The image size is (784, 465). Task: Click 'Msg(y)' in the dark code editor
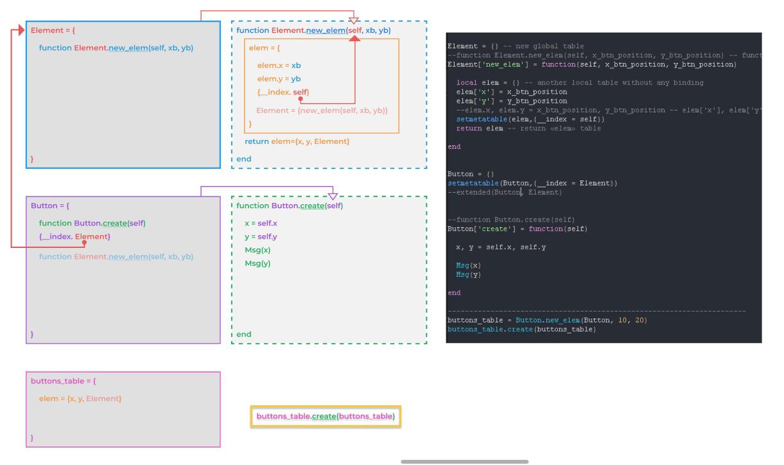(469, 275)
